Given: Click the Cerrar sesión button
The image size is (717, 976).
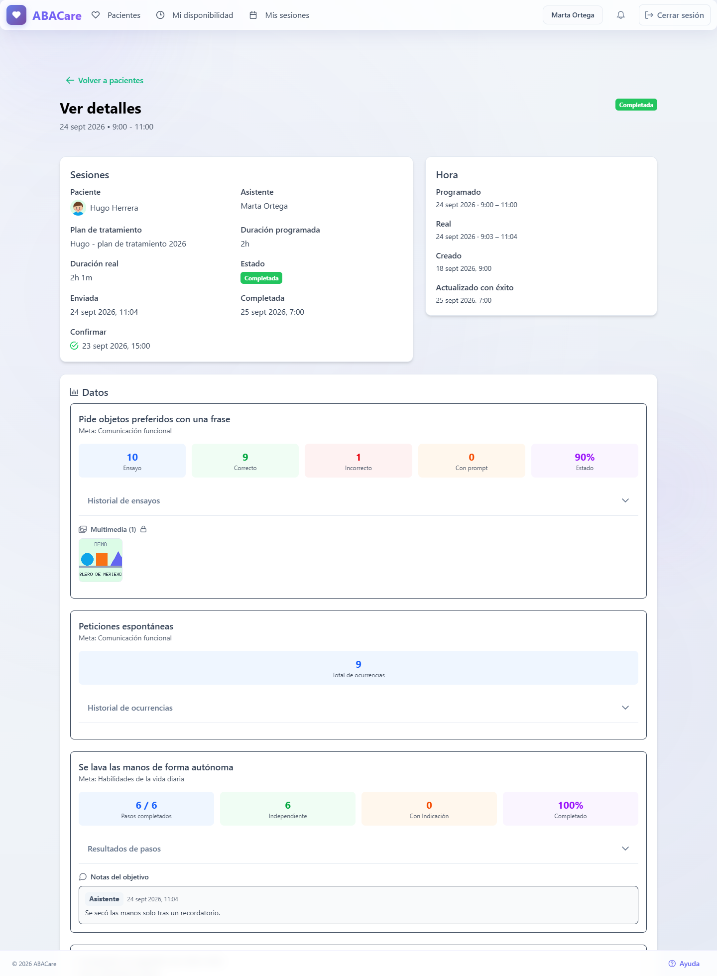Looking at the screenshot, I should click(674, 15).
